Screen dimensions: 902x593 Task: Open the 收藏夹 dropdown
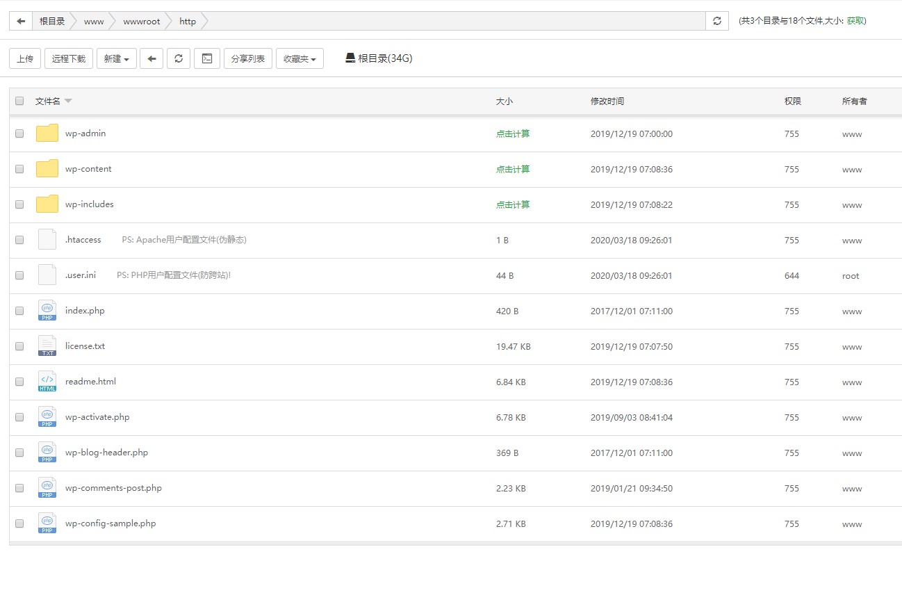300,58
